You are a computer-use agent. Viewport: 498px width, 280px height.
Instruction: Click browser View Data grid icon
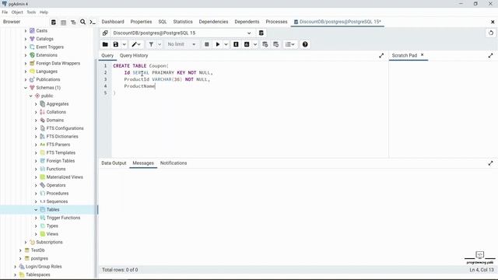(63, 22)
